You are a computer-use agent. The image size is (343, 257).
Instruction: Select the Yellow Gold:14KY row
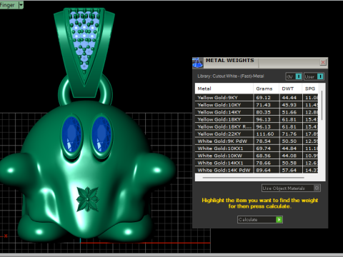tap(257, 112)
